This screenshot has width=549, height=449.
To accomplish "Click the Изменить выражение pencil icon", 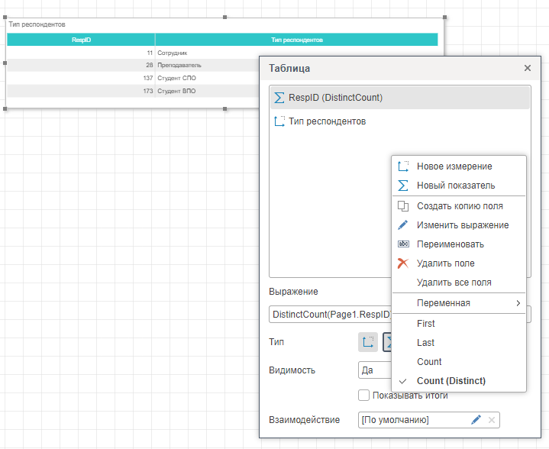I will pyautogui.click(x=403, y=225).
